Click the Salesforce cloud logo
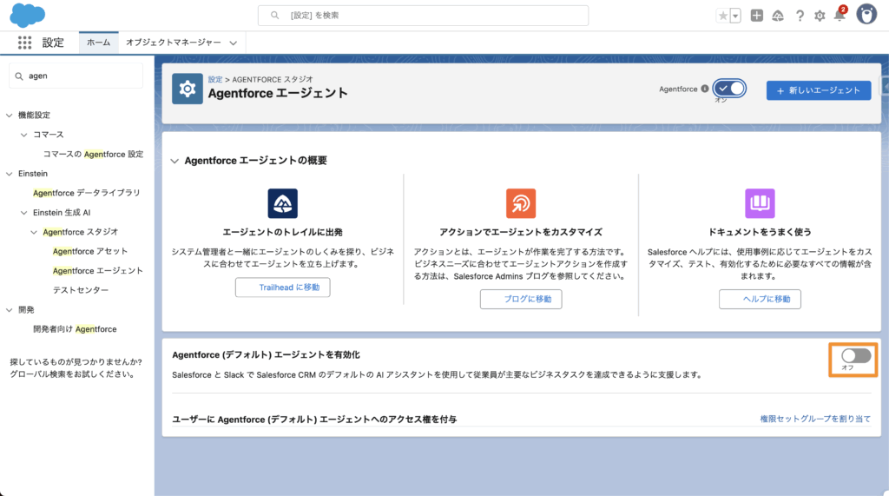The width and height of the screenshot is (889, 496). [x=27, y=16]
